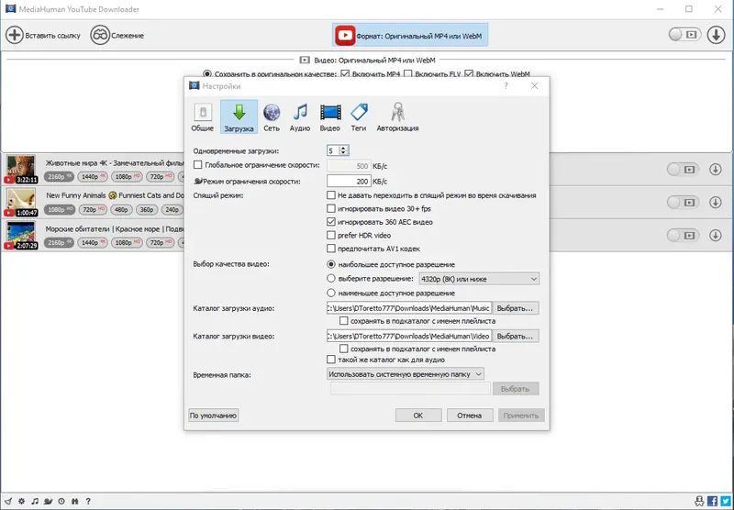Screen dimensions: 734x510
Task: Open the Формат: Оригинальный MP4 или WebM selector
Action: click(x=410, y=35)
